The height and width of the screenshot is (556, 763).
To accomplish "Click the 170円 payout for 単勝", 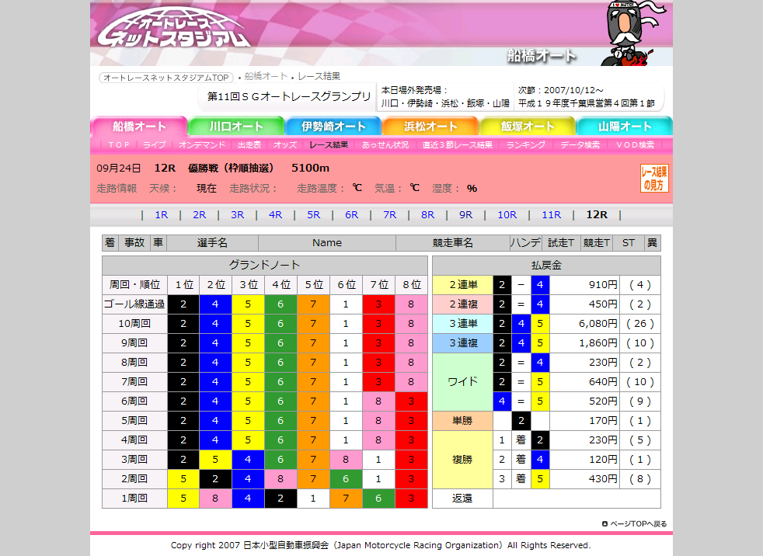I will click(x=603, y=421).
